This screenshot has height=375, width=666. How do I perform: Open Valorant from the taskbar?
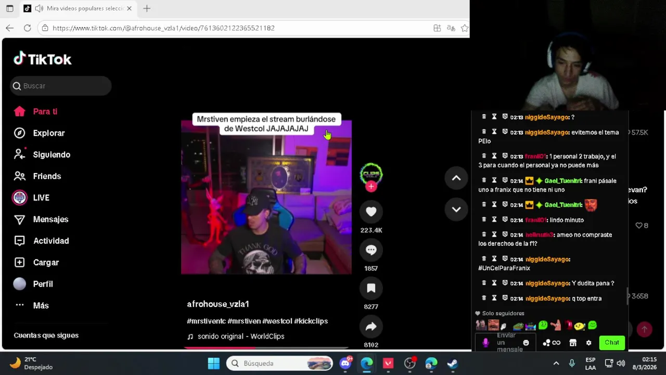point(388,364)
